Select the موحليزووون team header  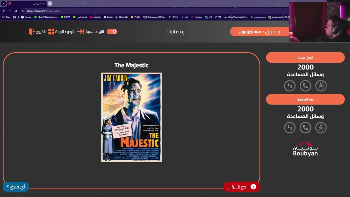click(x=305, y=99)
